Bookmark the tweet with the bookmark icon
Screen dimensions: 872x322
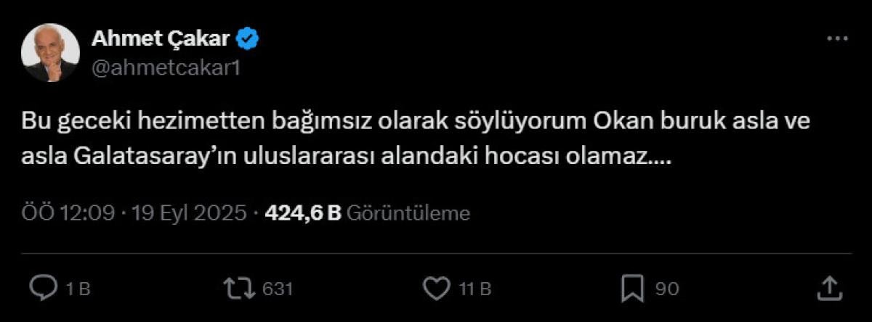[x=633, y=289]
